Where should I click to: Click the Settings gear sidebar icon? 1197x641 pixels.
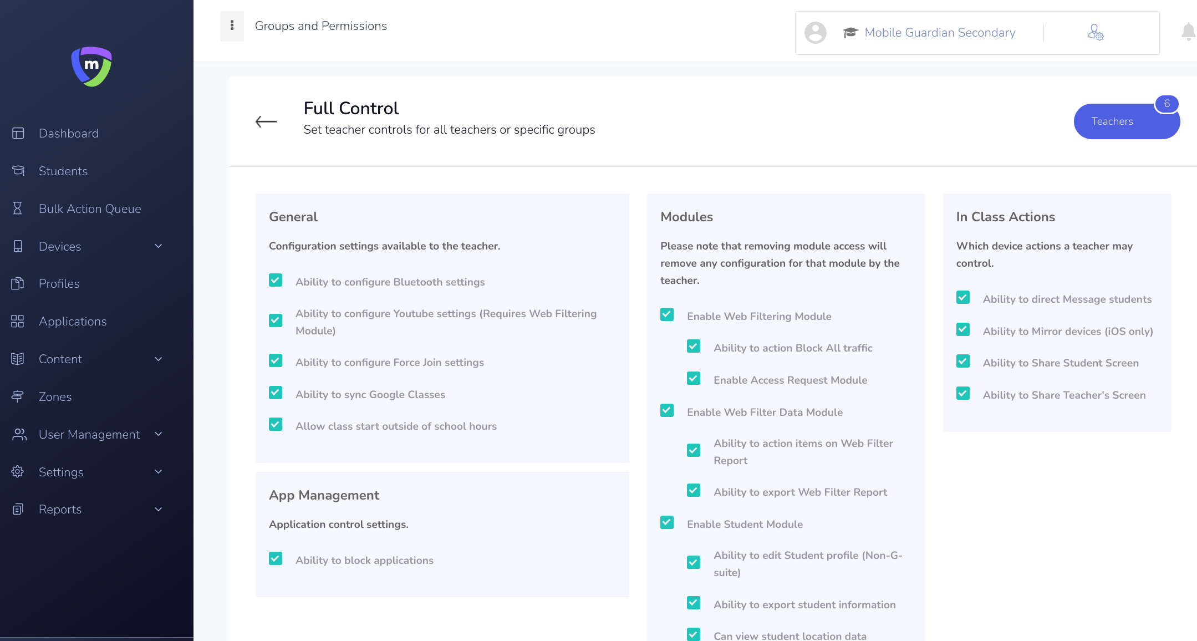(x=18, y=472)
